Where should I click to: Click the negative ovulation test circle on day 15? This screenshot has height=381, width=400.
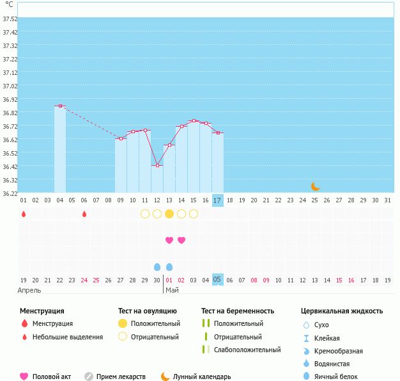pos(194,214)
